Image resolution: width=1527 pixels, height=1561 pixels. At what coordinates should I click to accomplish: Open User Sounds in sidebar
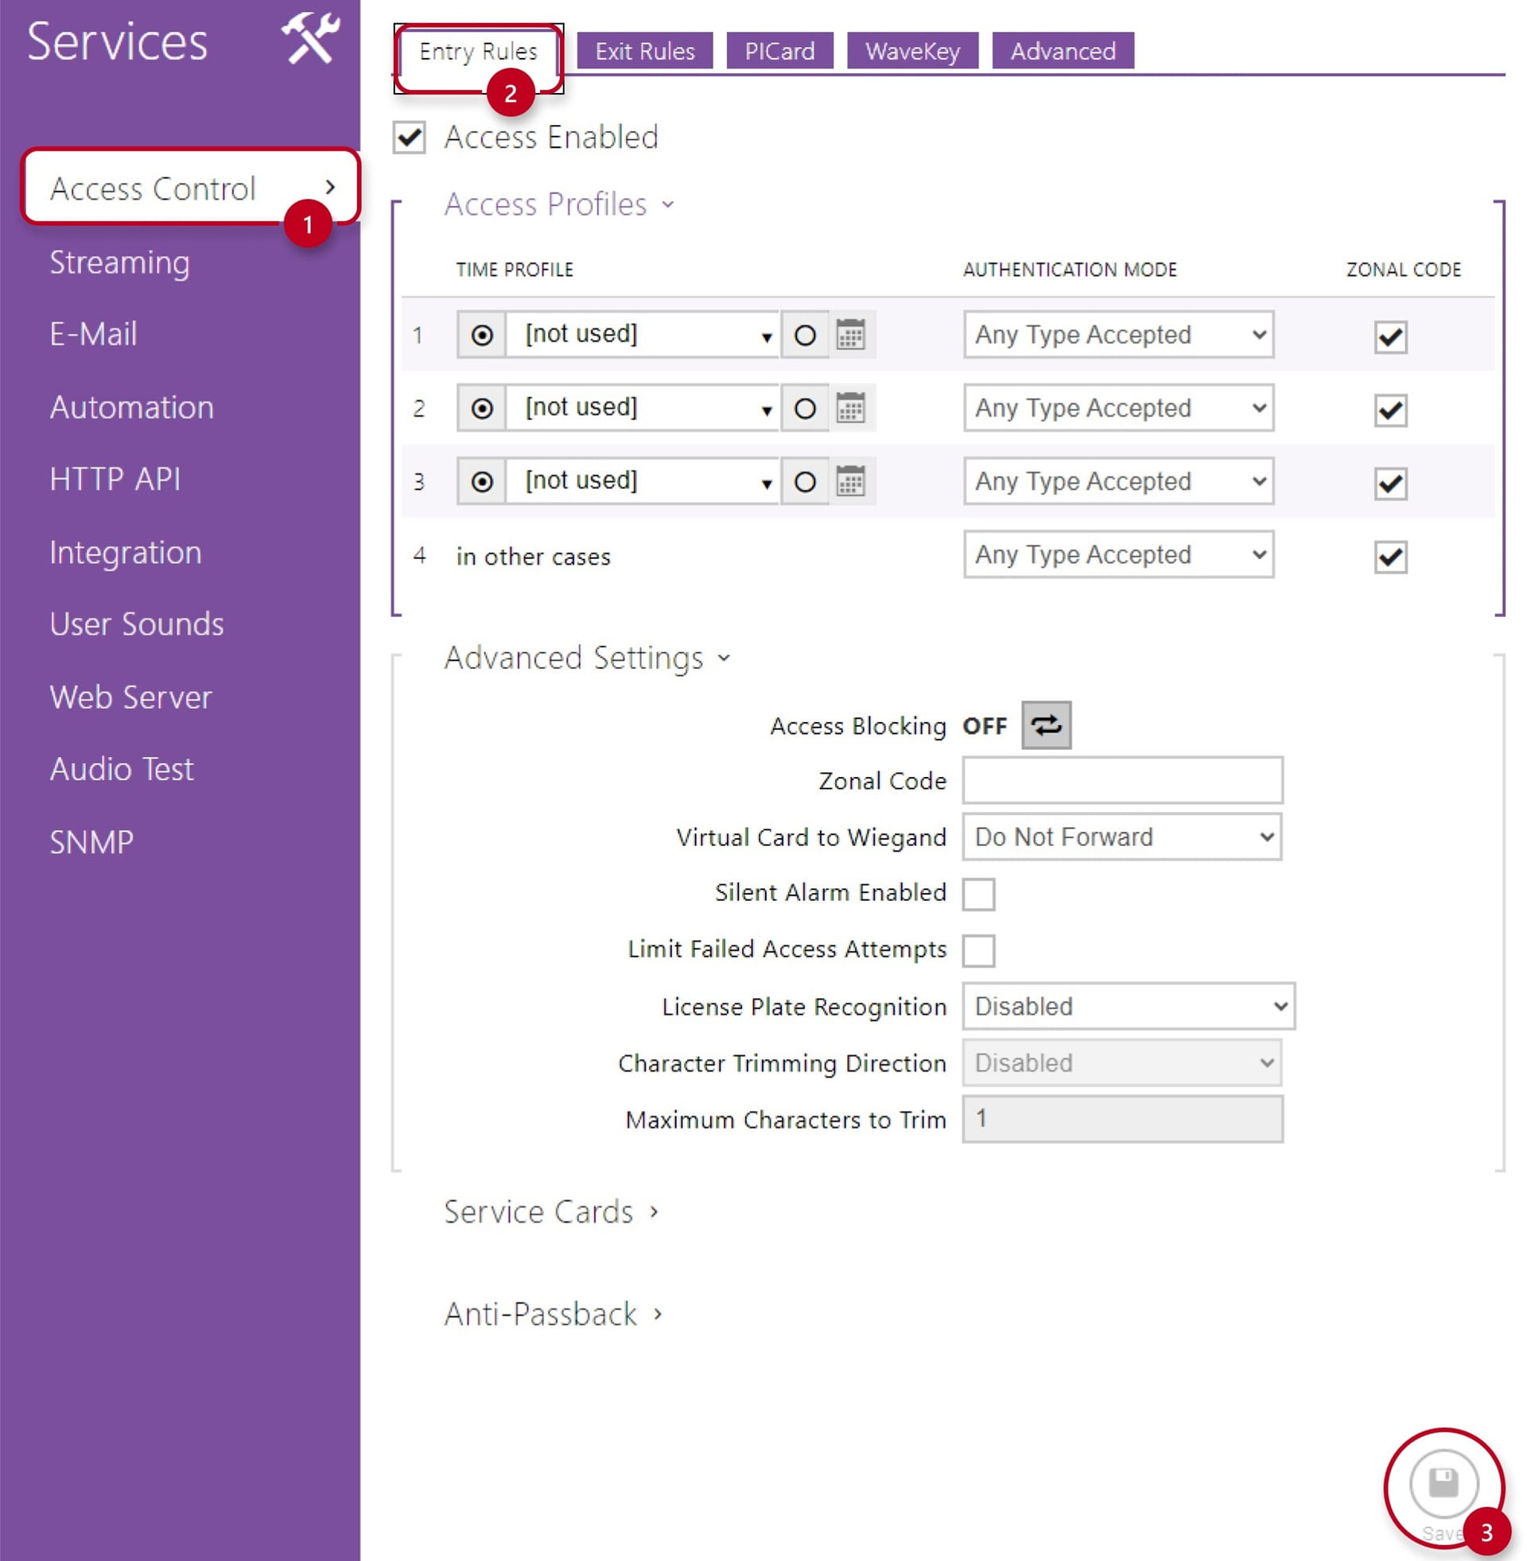click(x=136, y=624)
